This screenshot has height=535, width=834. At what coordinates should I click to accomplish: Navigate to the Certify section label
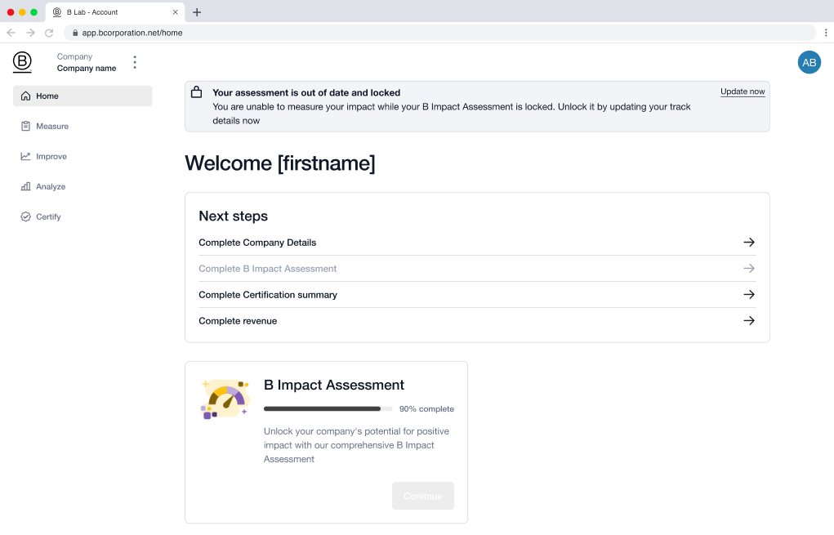[x=48, y=216]
